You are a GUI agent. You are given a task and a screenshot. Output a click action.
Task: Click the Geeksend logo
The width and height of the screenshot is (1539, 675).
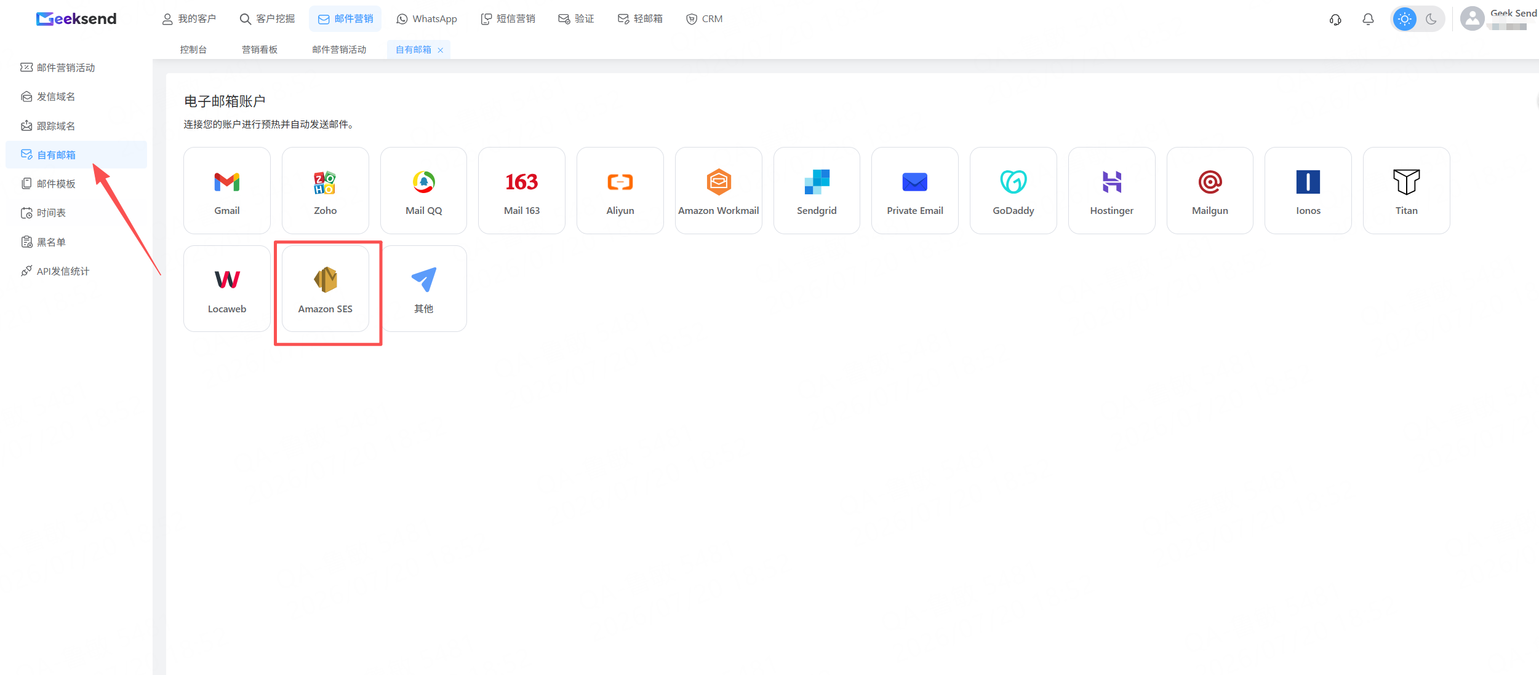pos(76,19)
